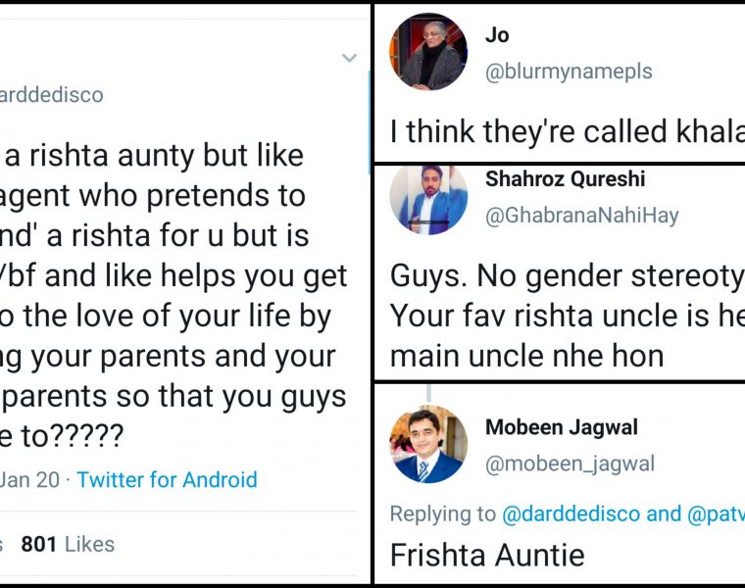This screenshot has height=588, width=745.
Task: Click Mobeen Jagwal's profile photo
Action: 428,444
